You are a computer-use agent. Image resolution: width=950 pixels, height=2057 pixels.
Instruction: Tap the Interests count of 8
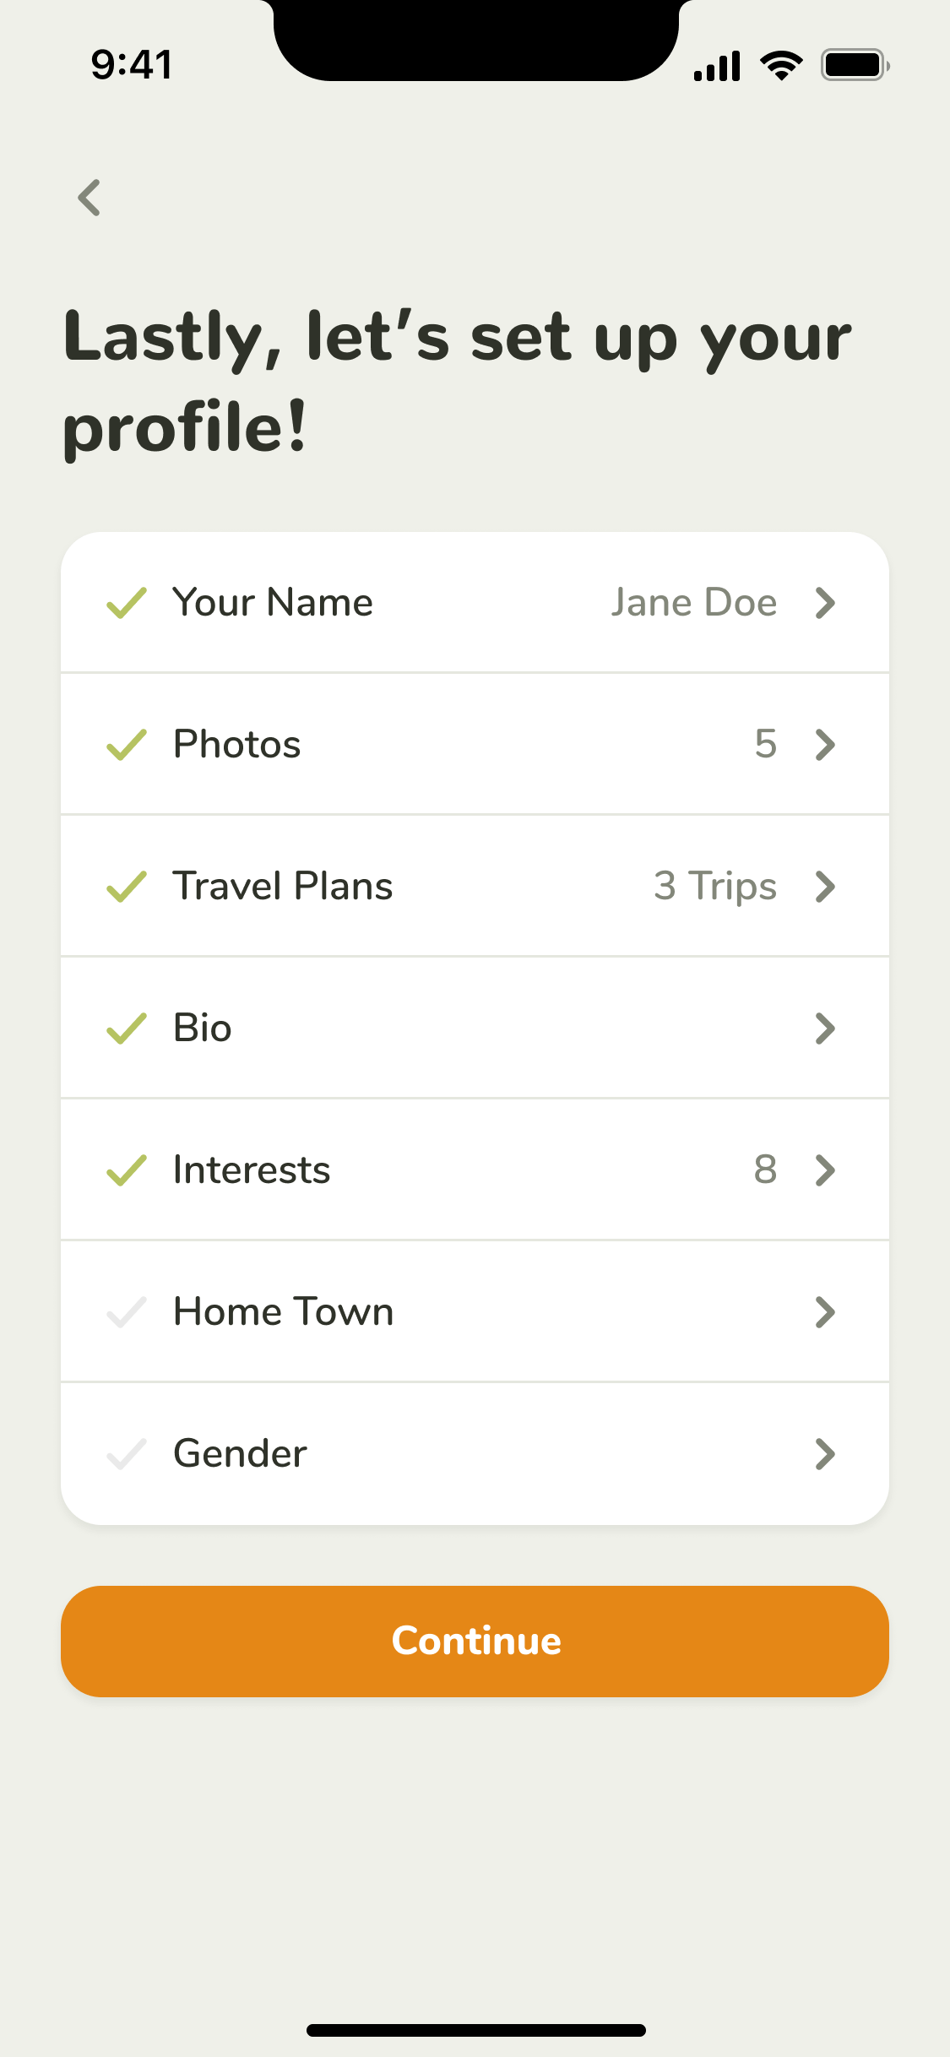coord(765,1170)
